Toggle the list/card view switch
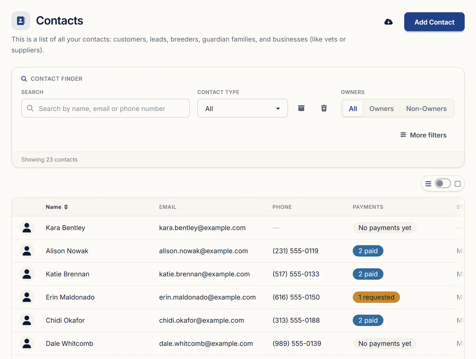 click(443, 183)
